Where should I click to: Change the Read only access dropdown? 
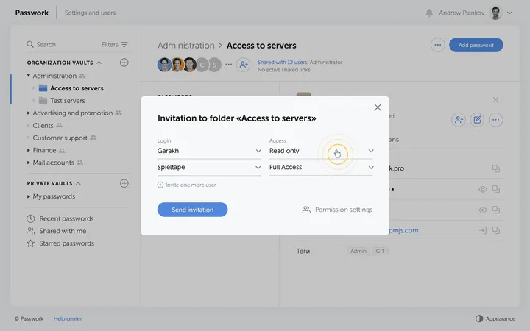(322, 151)
